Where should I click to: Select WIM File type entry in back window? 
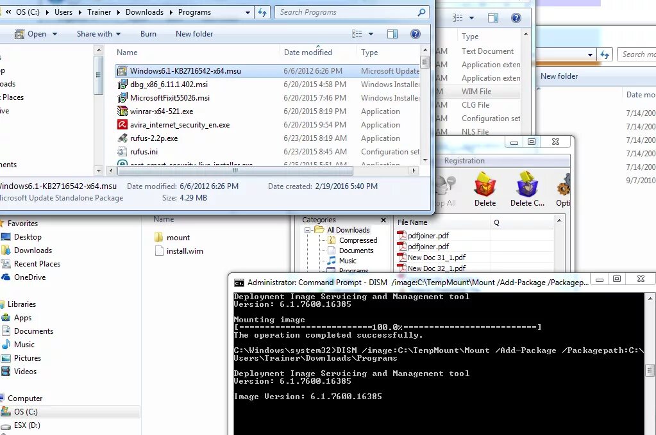(x=476, y=91)
